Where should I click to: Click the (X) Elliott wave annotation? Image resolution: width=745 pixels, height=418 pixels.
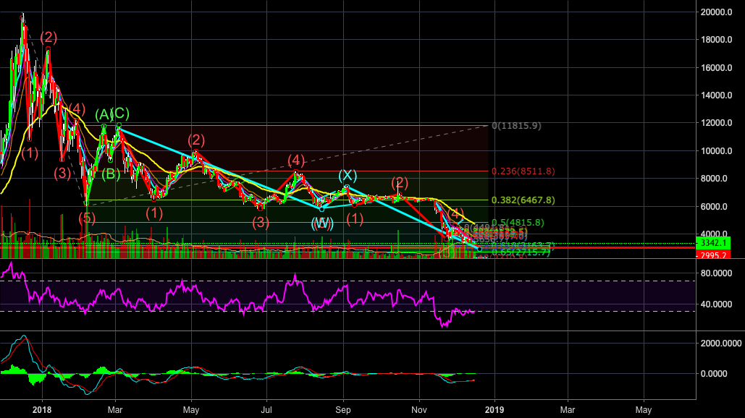click(x=347, y=174)
